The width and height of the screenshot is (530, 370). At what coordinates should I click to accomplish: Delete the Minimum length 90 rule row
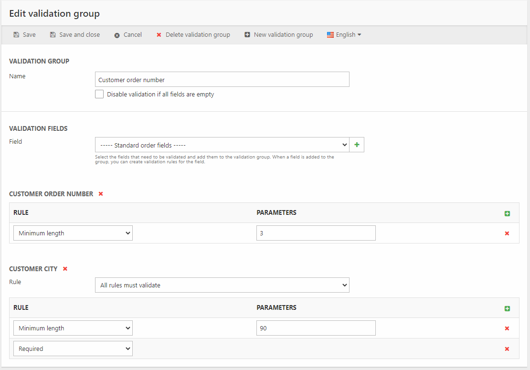507,328
